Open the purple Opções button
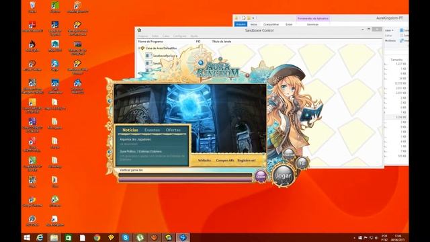Viewport: 430px width, 242px height. pos(261,176)
